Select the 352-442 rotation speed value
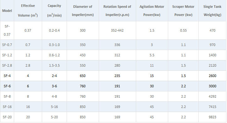This screenshot has height=123, width=227. [117, 30]
